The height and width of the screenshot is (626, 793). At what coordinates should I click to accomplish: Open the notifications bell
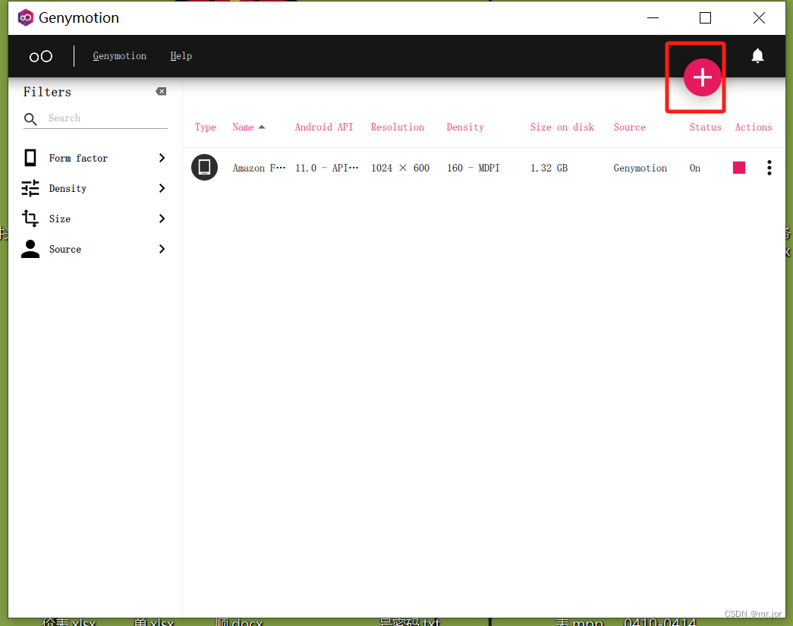pyautogui.click(x=757, y=55)
